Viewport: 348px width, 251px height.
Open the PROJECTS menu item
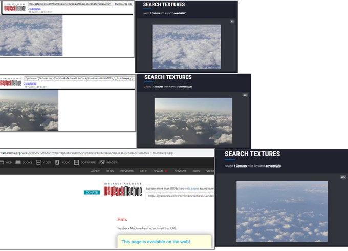[x=127, y=171]
